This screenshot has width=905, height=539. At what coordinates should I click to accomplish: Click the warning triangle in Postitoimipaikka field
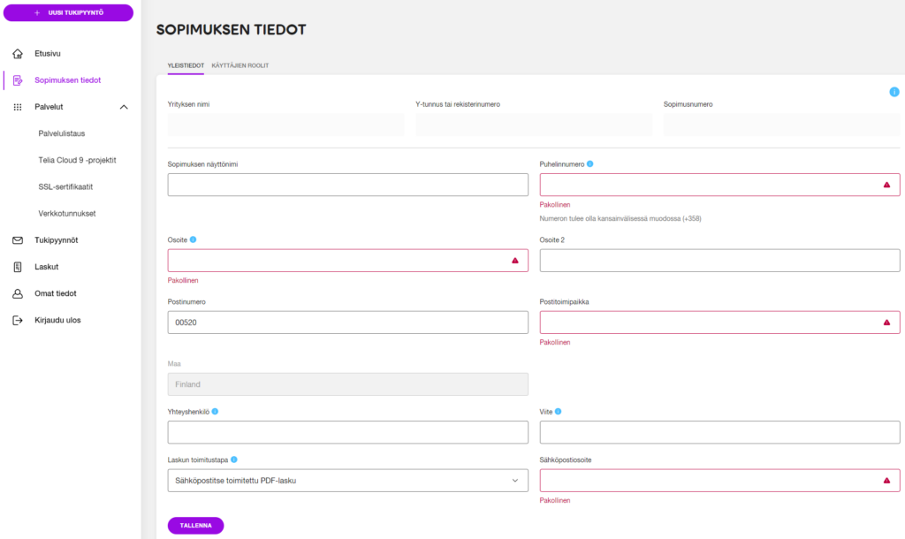(x=886, y=322)
